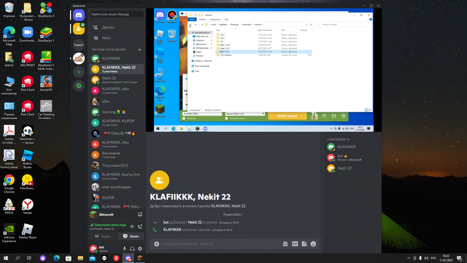This screenshot has height=263, width=467.
Task: Click the shared screen stream view
Action: tap(263, 70)
